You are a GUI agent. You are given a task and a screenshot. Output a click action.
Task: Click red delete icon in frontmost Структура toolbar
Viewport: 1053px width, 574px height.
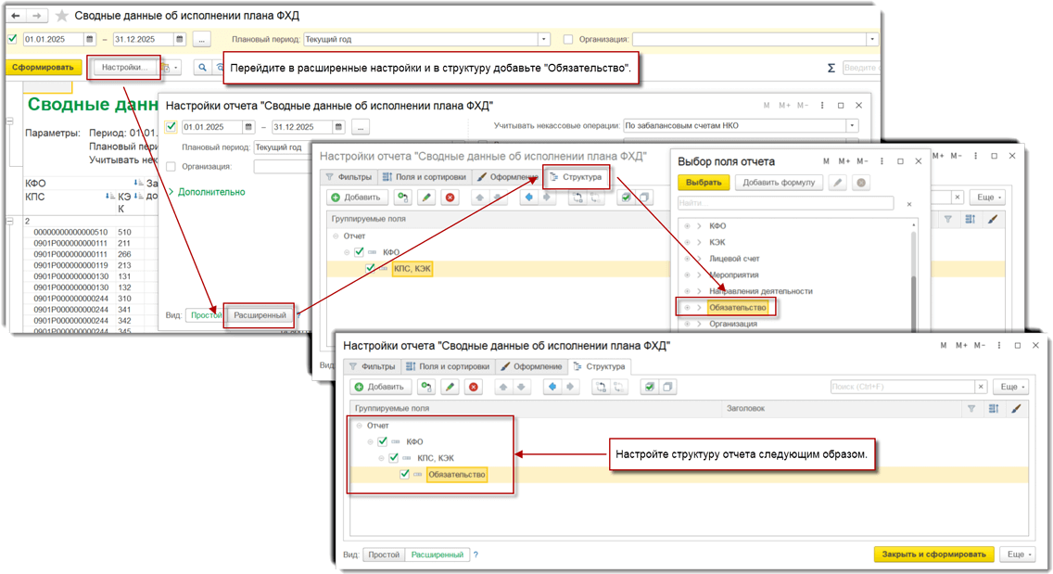click(474, 387)
